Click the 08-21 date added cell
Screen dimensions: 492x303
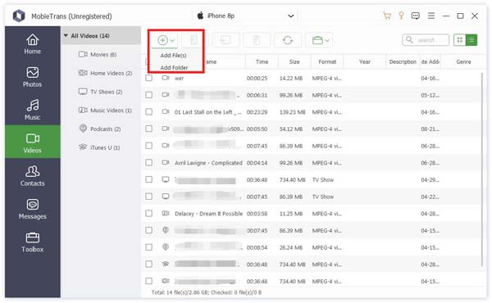pos(430,129)
